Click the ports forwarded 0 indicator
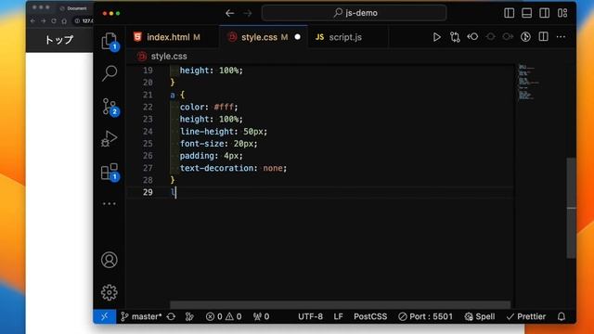Image resolution: width=594 pixels, height=334 pixels. coord(261,316)
